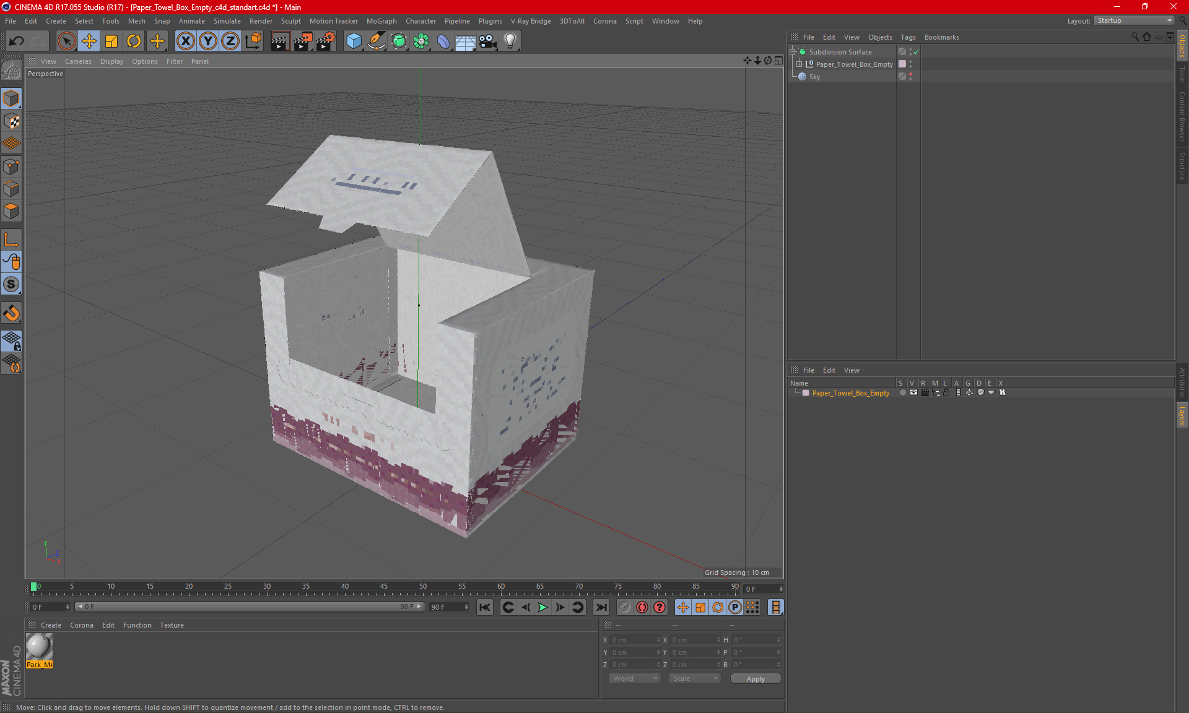Open the World coordinate dropdown
The image size is (1189, 713).
pyautogui.click(x=635, y=678)
